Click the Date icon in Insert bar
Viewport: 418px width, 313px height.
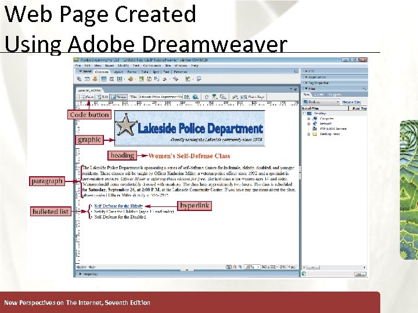pos(141,79)
